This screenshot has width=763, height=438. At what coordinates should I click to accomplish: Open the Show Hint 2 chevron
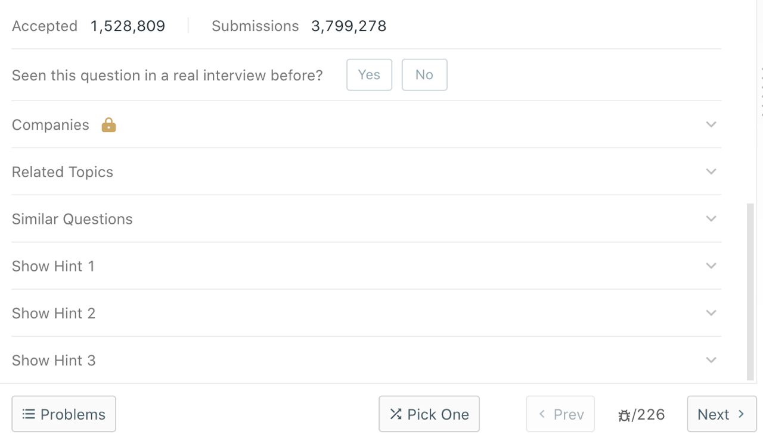tap(711, 312)
